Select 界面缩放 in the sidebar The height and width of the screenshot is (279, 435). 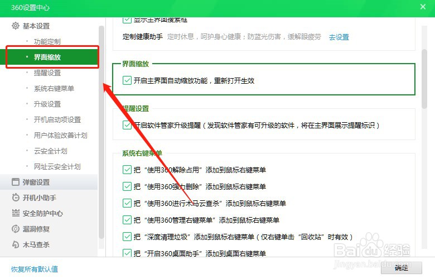pyautogui.click(x=47, y=57)
